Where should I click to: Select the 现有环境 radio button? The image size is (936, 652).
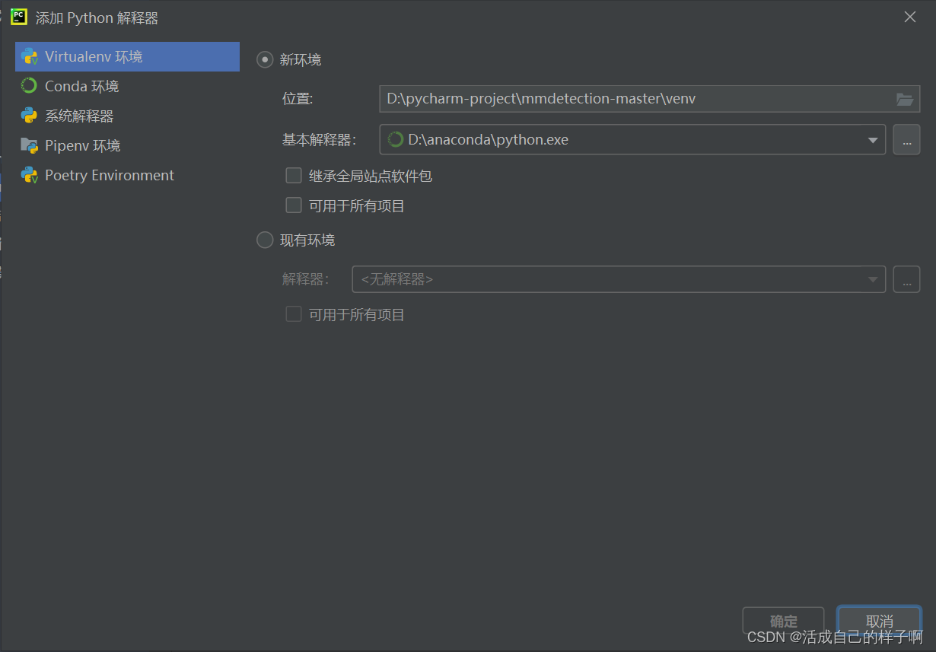265,240
